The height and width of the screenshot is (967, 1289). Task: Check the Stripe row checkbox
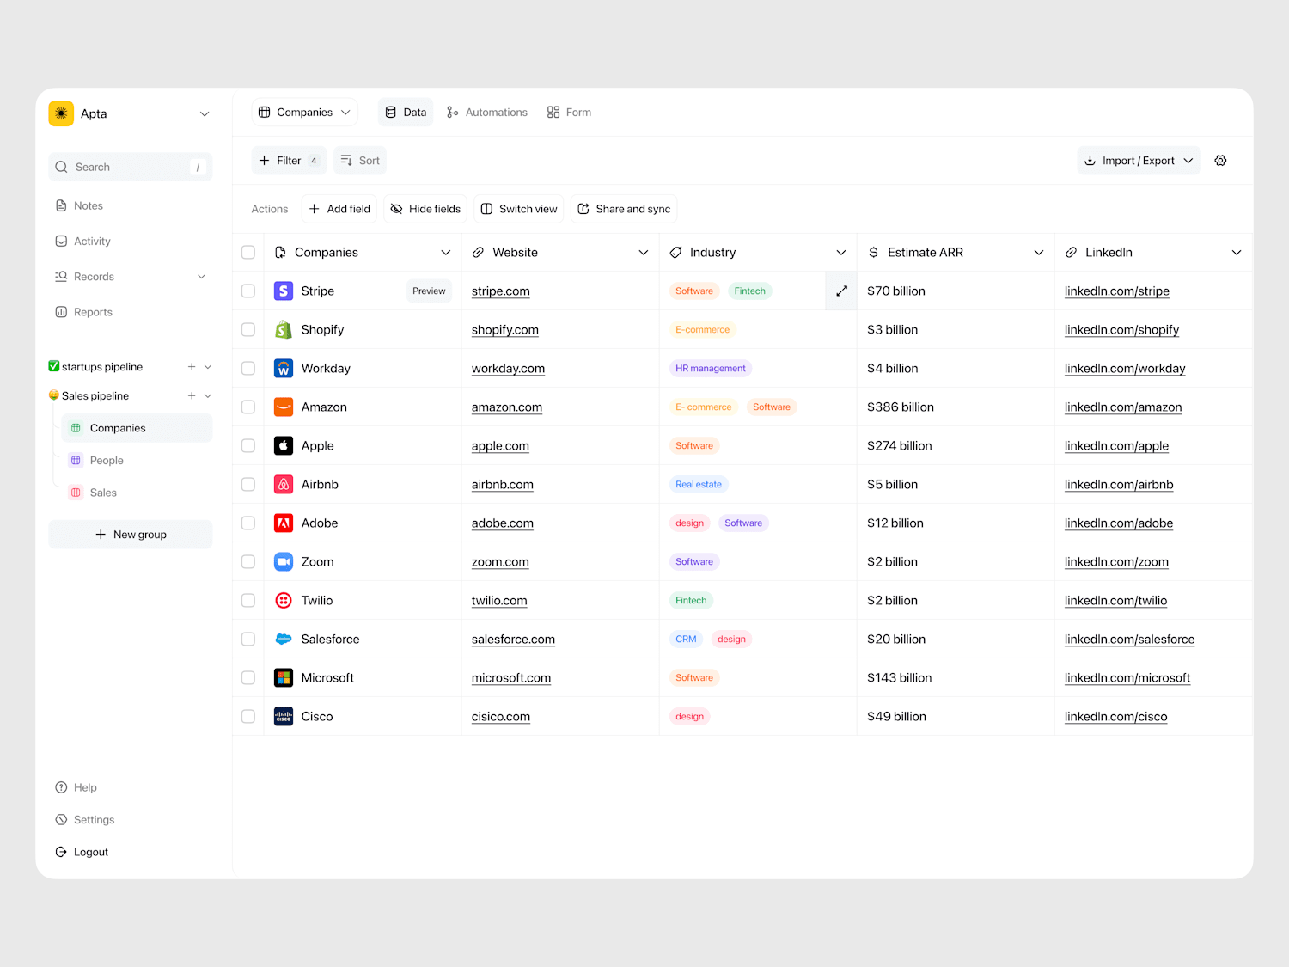click(x=248, y=291)
